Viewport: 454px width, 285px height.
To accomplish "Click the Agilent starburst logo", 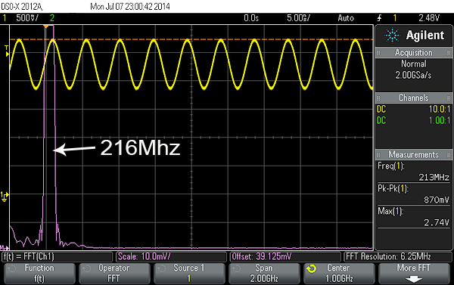I will pos(392,36).
